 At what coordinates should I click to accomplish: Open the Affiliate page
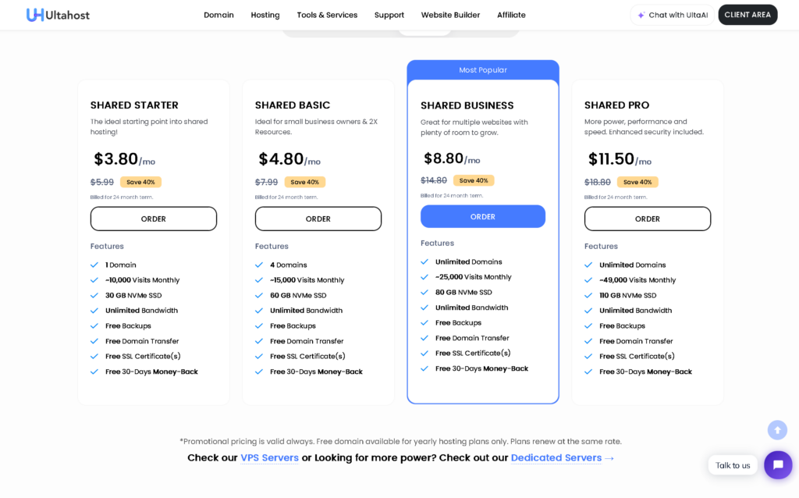511,15
